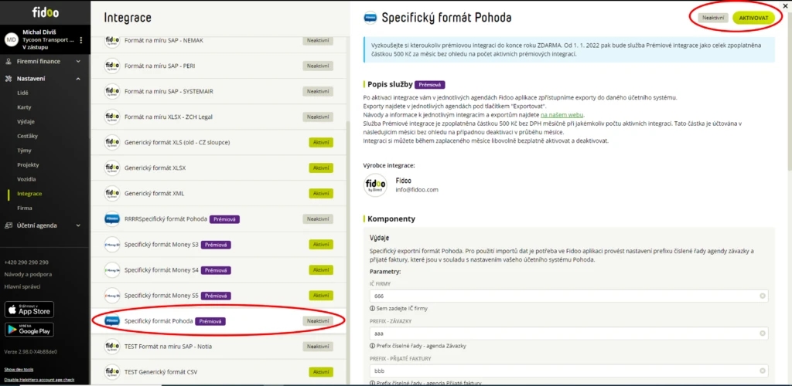Image resolution: width=792 pixels, height=386 pixels.
Task: Click Money S5 icon in the list
Action: (x=112, y=296)
